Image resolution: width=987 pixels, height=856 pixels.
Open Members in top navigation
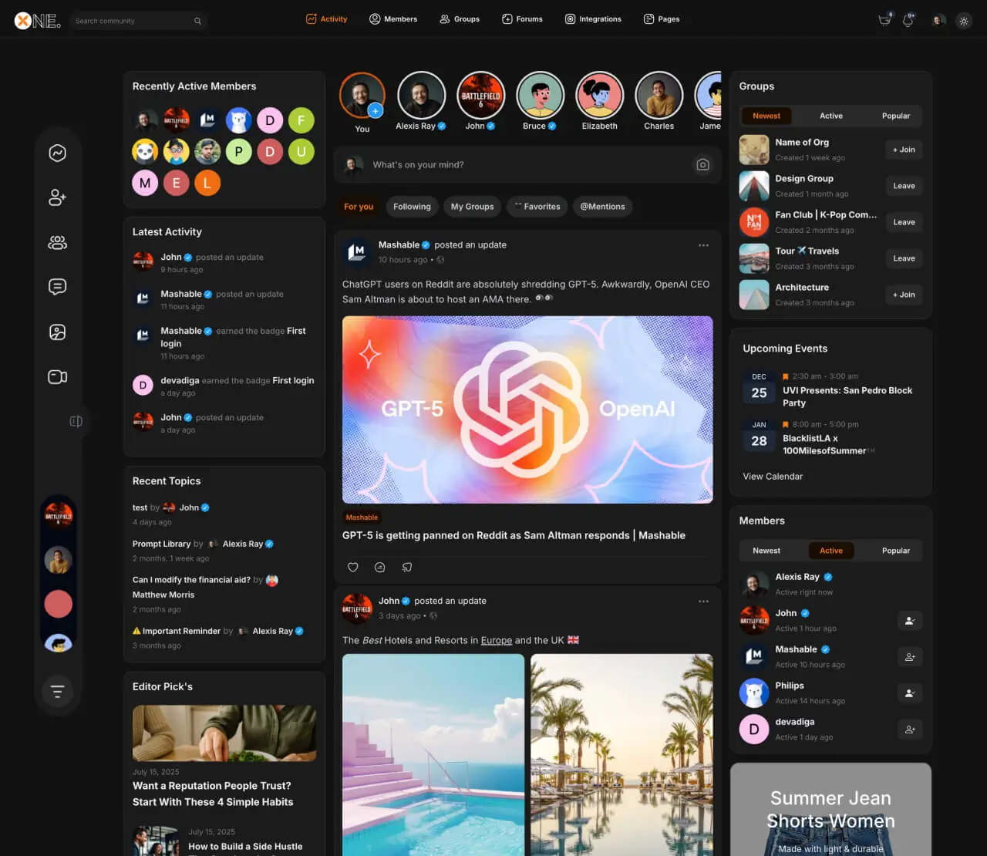pos(393,19)
